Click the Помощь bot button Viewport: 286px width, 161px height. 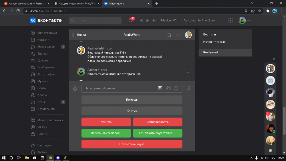[x=132, y=100]
